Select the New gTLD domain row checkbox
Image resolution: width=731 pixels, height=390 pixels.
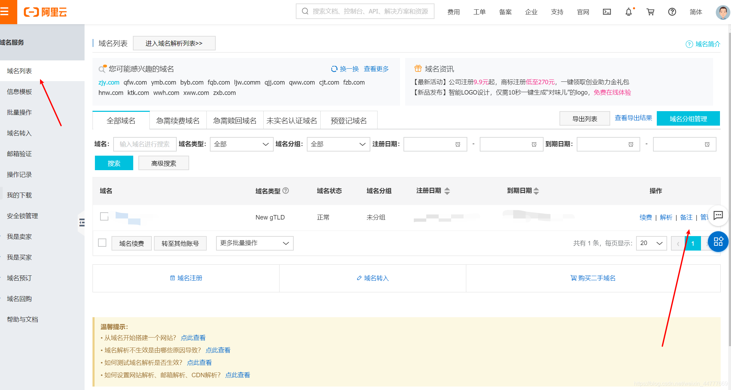[x=104, y=216]
